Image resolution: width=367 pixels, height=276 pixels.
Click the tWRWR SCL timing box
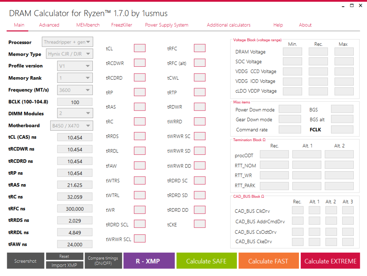click(x=140, y=239)
